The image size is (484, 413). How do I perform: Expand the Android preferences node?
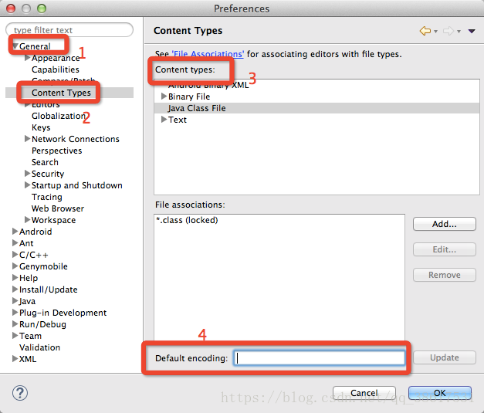click(15, 231)
